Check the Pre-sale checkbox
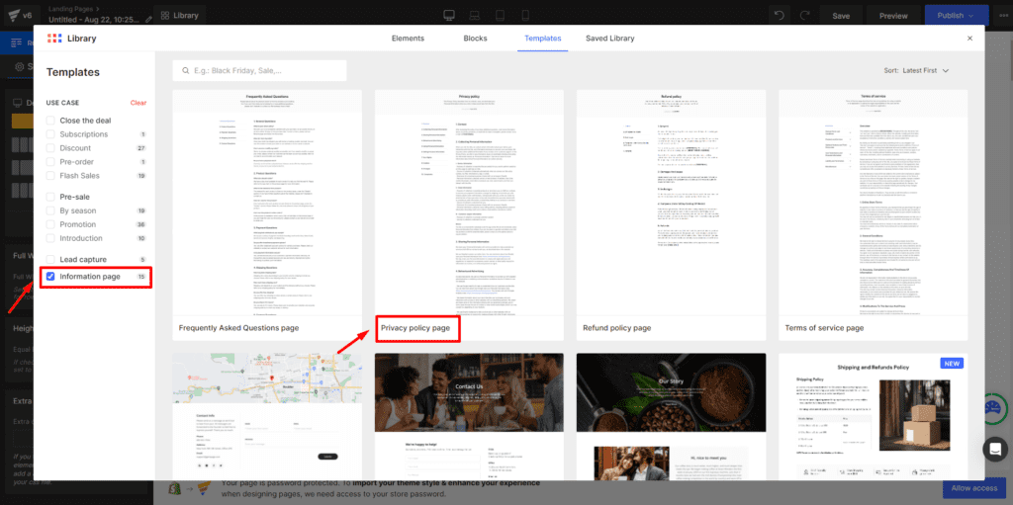 [x=50, y=197]
